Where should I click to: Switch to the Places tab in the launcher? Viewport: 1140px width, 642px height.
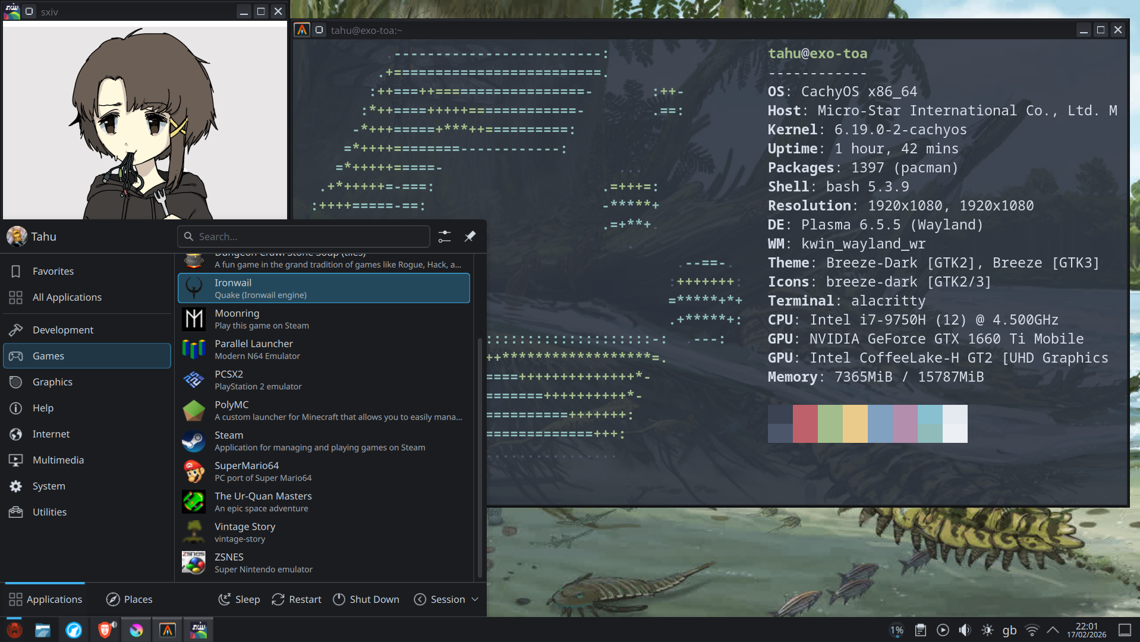click(129, 599)
